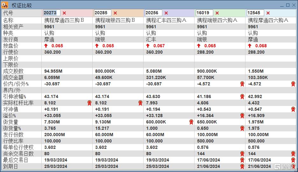This screenshot has height=172, width=298.
Task: Click award ribbon next to premium +16.364
Action: 242,116
